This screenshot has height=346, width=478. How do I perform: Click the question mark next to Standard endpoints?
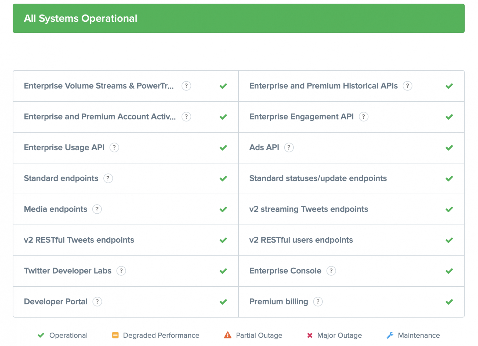108,178
